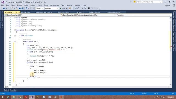Click the Save floppy-disk icon
Viewport: 176px width, 99px height.
click(20, 9)
